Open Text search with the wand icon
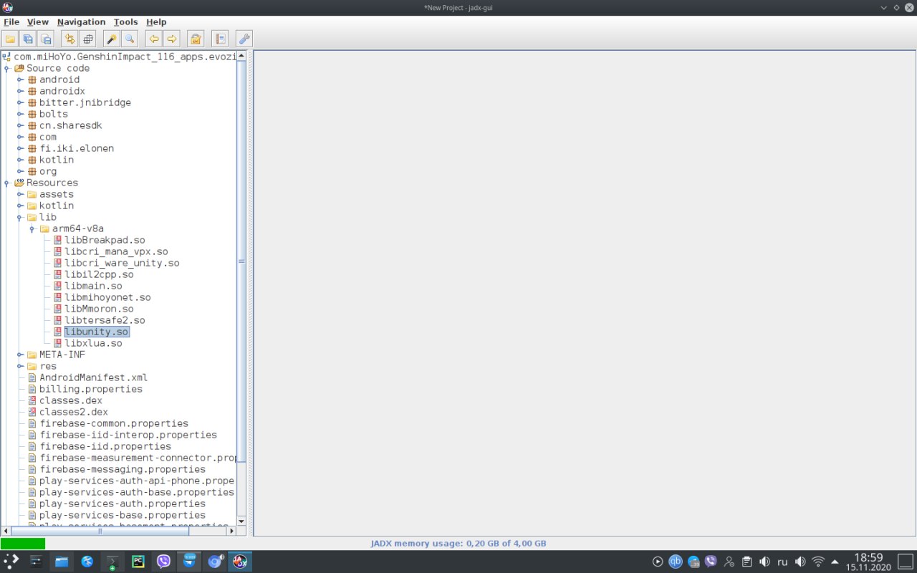Screen dimensions: 917x573 click(x=111, y=39)
